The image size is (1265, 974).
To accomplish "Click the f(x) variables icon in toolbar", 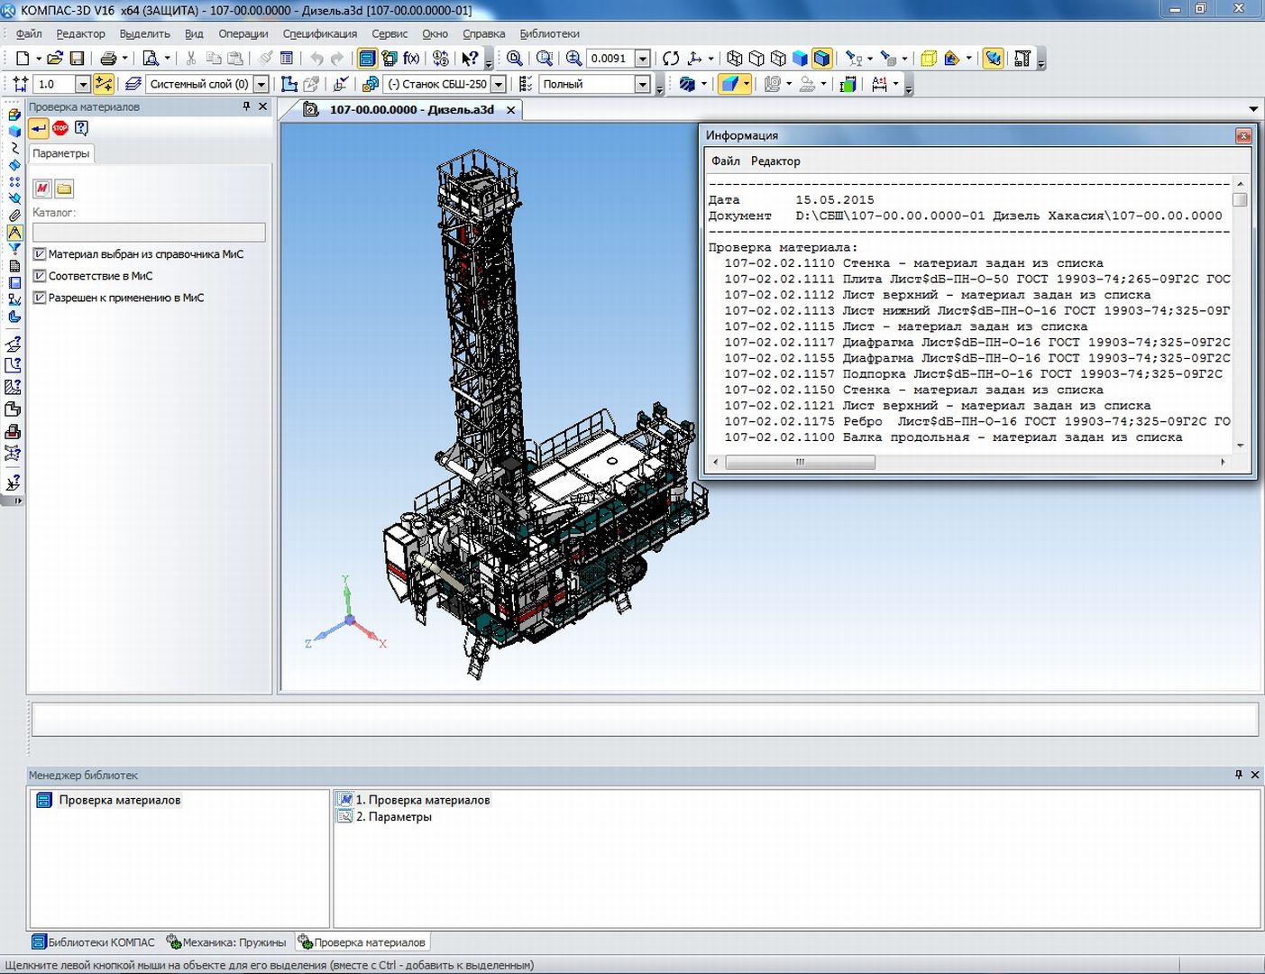I will pos(411,59).
